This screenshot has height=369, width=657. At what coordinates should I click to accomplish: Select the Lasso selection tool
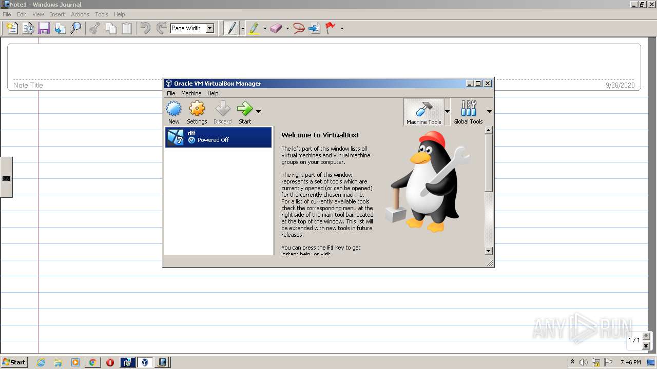[x=299, y=28]
